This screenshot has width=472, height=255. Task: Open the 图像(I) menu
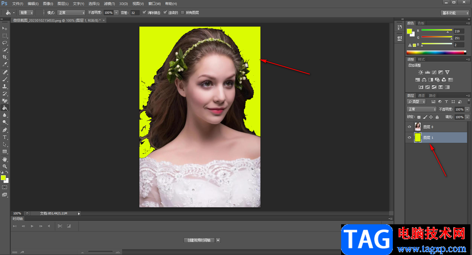tap(48, 4)
